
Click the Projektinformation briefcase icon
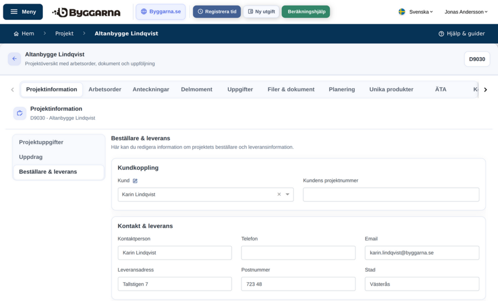pos(20,113)
